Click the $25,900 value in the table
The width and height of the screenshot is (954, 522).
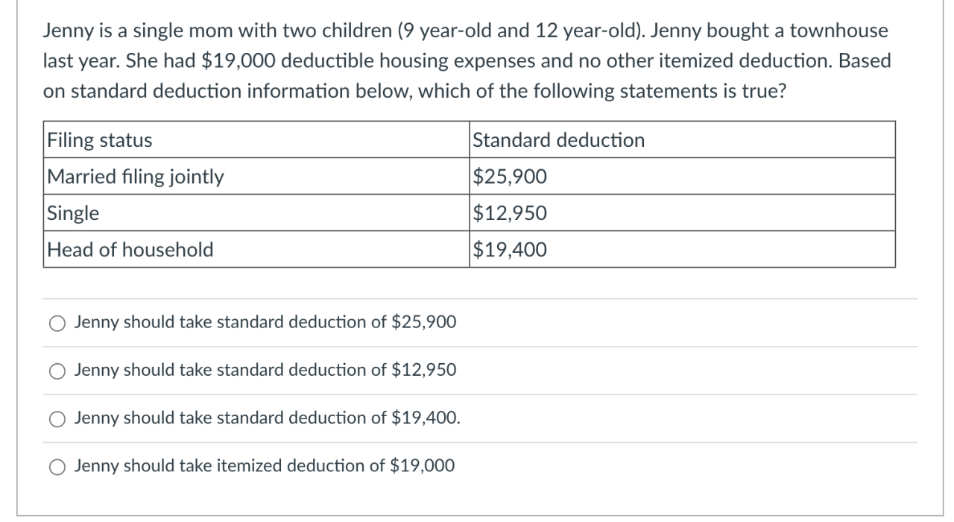click(x=510, y=177)
